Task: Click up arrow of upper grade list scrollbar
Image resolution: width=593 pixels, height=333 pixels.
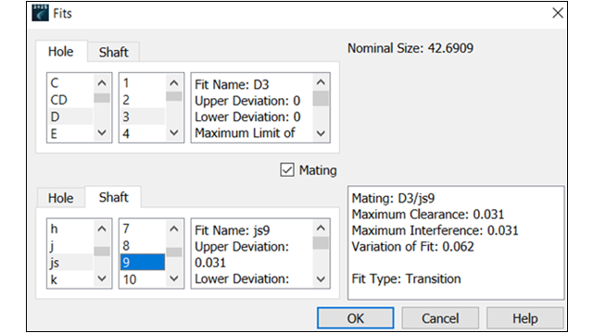Action: point(174,82)
